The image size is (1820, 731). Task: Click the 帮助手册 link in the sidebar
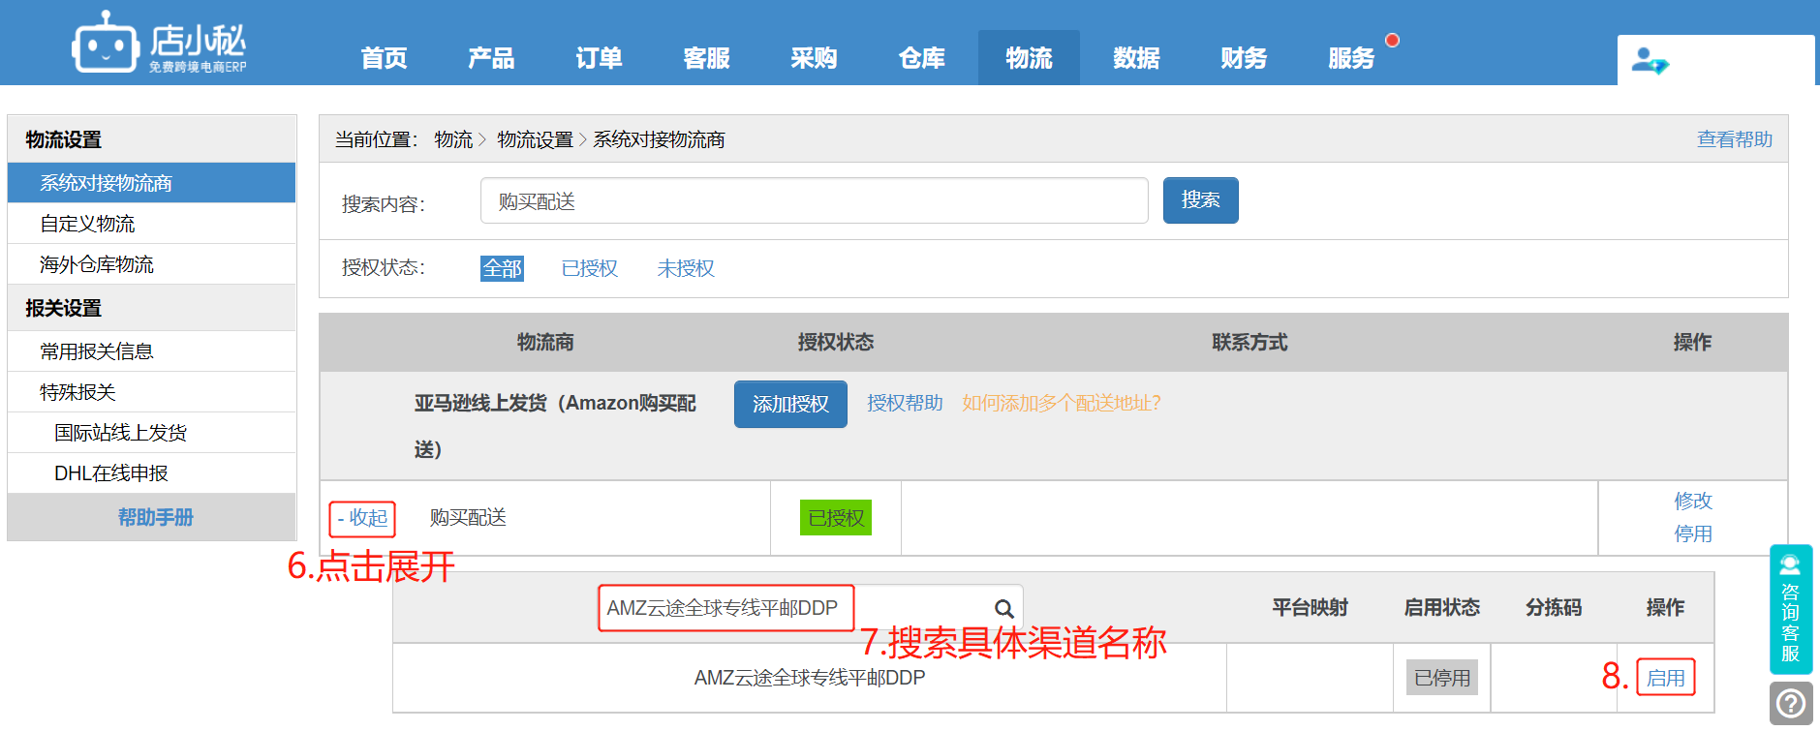click(155, 517)
